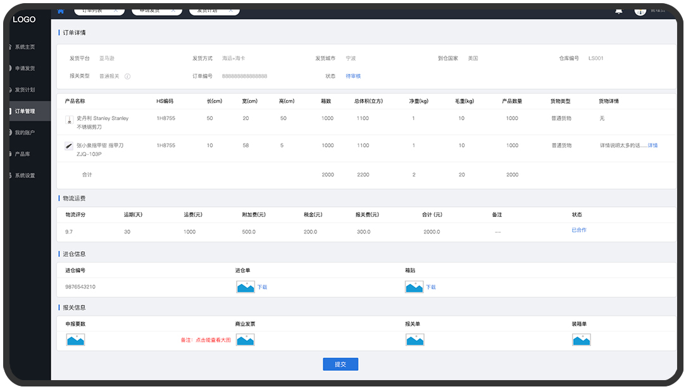Click 下载 link next to 进仓单 image

262,287
